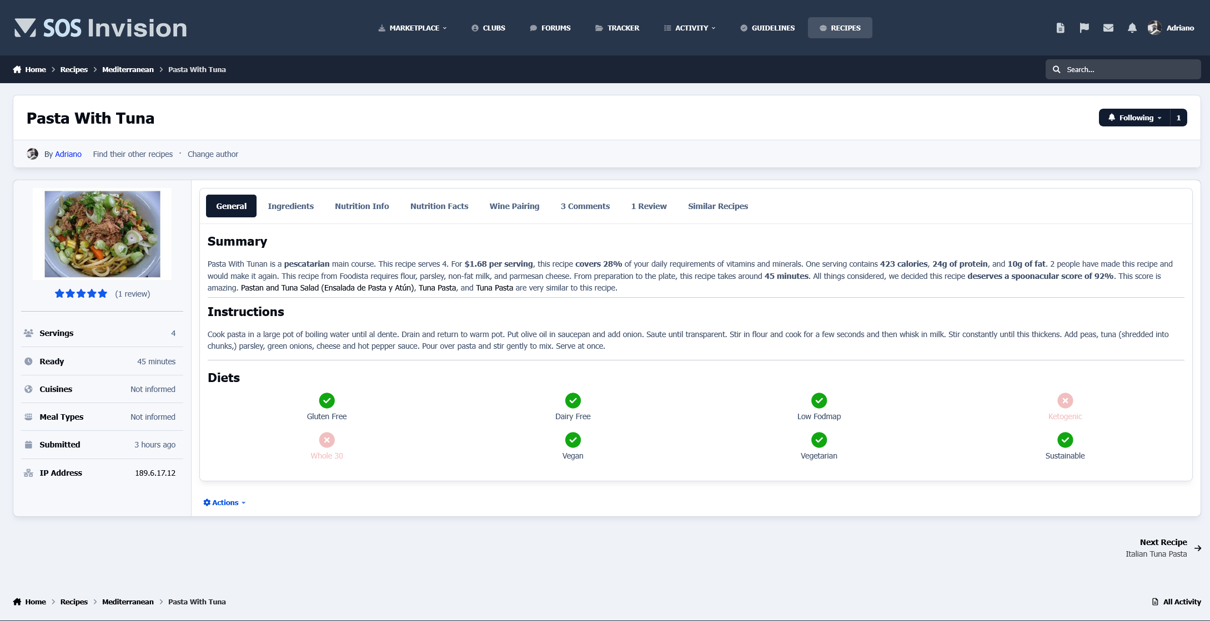The width and height of the screenshot is (1210, 621).
Task: Open the messages envelope icon
Action: click(1108, 28)
